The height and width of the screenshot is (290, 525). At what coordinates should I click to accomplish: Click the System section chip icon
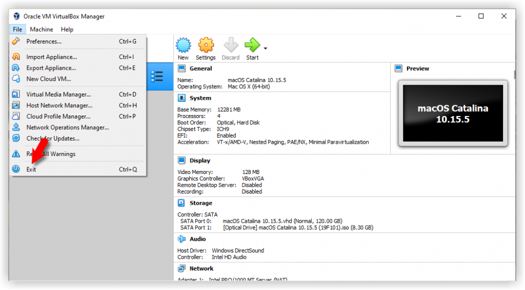click(x=181, y=98)
